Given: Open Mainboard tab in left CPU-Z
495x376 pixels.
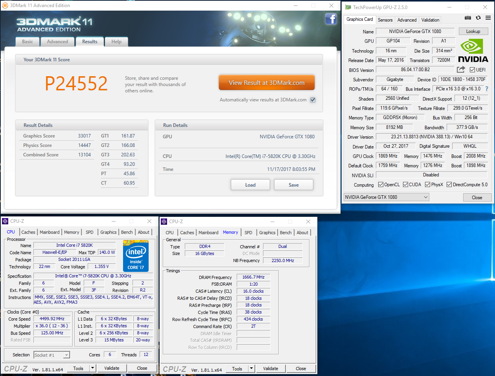Looking at the screenshot, I should [50, 232].
